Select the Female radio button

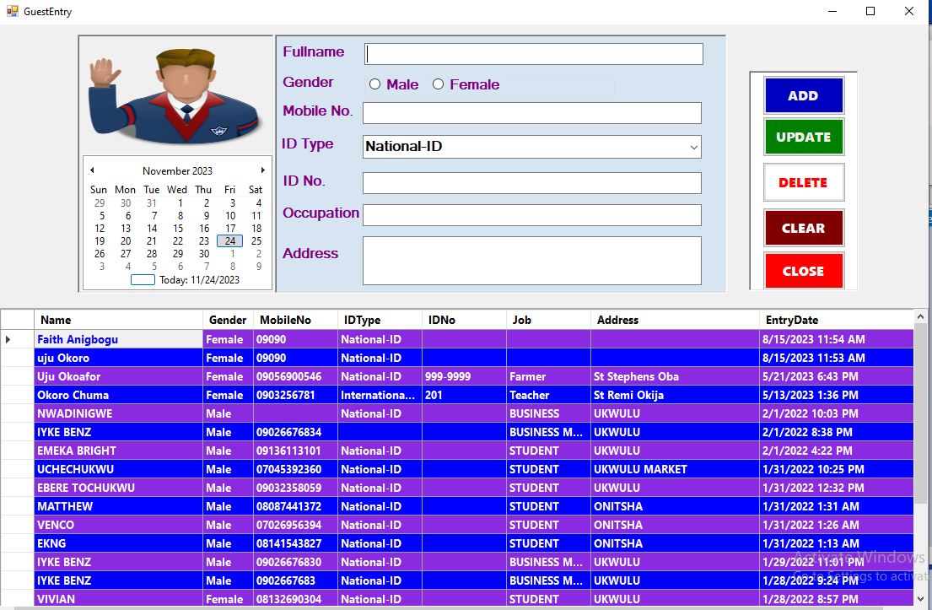tap(438, 84)
